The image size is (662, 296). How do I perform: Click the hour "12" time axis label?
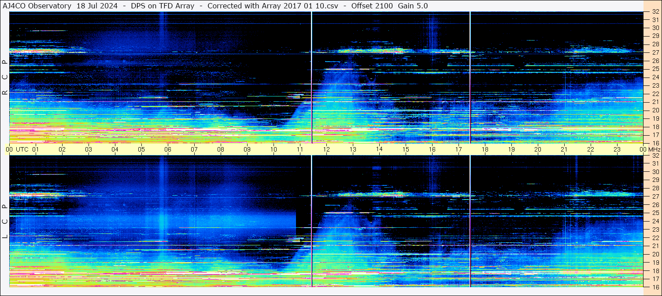coord(326,149)
